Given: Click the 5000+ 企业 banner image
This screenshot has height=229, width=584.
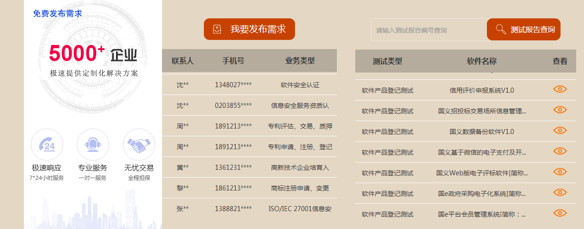Looking at the screenshot, I should tap(93, 60).
